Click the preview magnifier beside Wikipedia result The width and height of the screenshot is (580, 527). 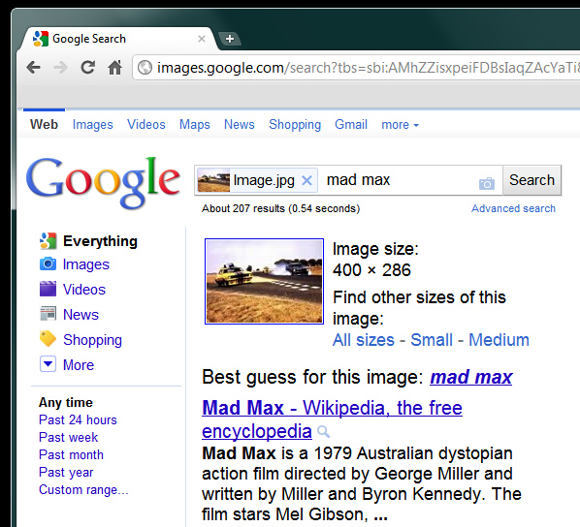click(323, 431)
